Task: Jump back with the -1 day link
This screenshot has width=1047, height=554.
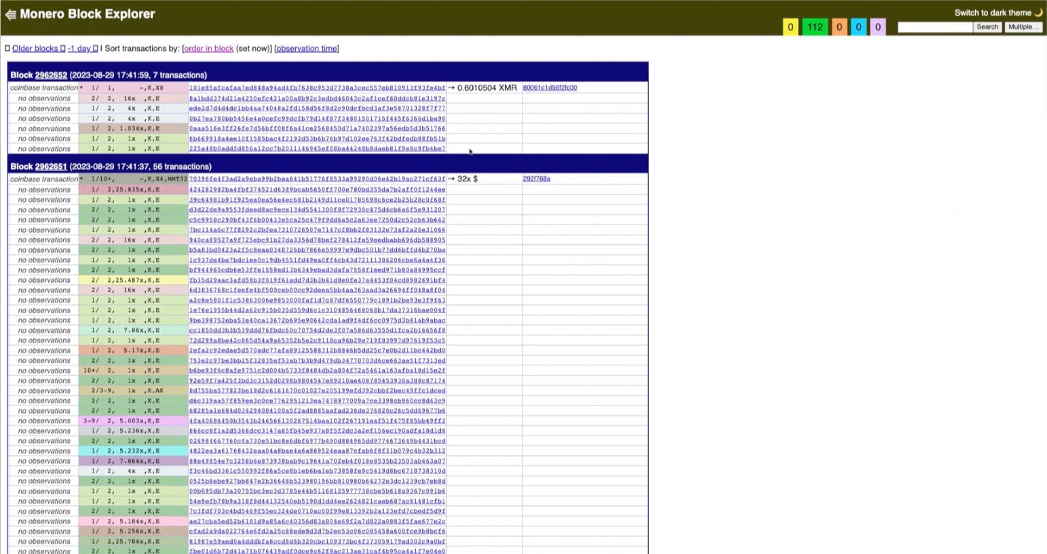Action: pos(79,48)
